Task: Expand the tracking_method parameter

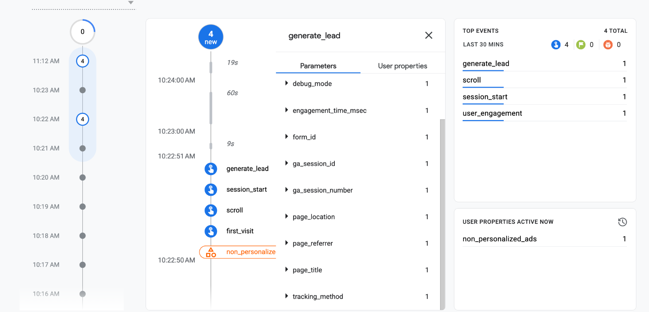Action: 287,296
